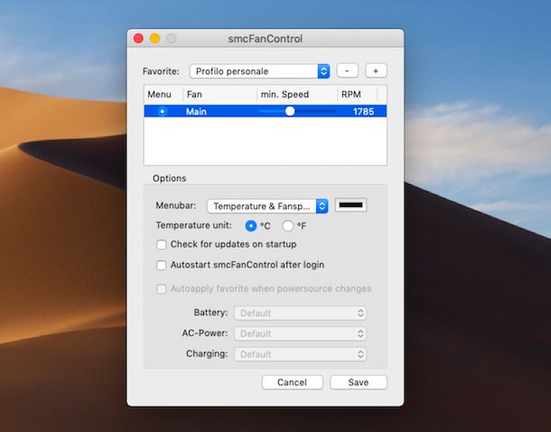
Task: Click the Cancel button
Action: (293, 382)
